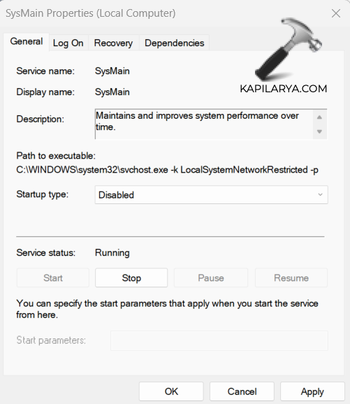This screenshot has height=404, width=350.
Task: Click description scrollbar down arrow
Action: pyautogui.click(x=319, y=131)
